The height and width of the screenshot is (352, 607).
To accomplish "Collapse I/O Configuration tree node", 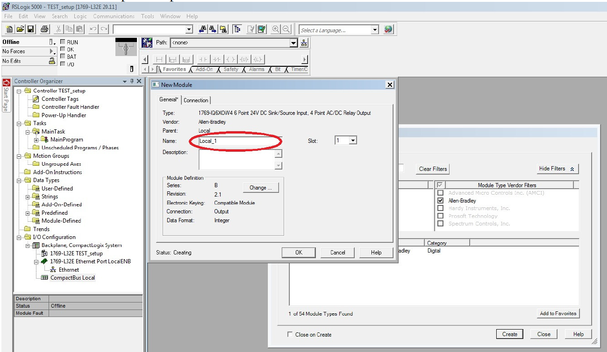I will (x=19, y=237).
